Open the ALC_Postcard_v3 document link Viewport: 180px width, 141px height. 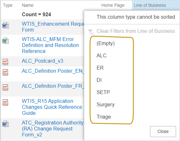(x=42, y=61)
